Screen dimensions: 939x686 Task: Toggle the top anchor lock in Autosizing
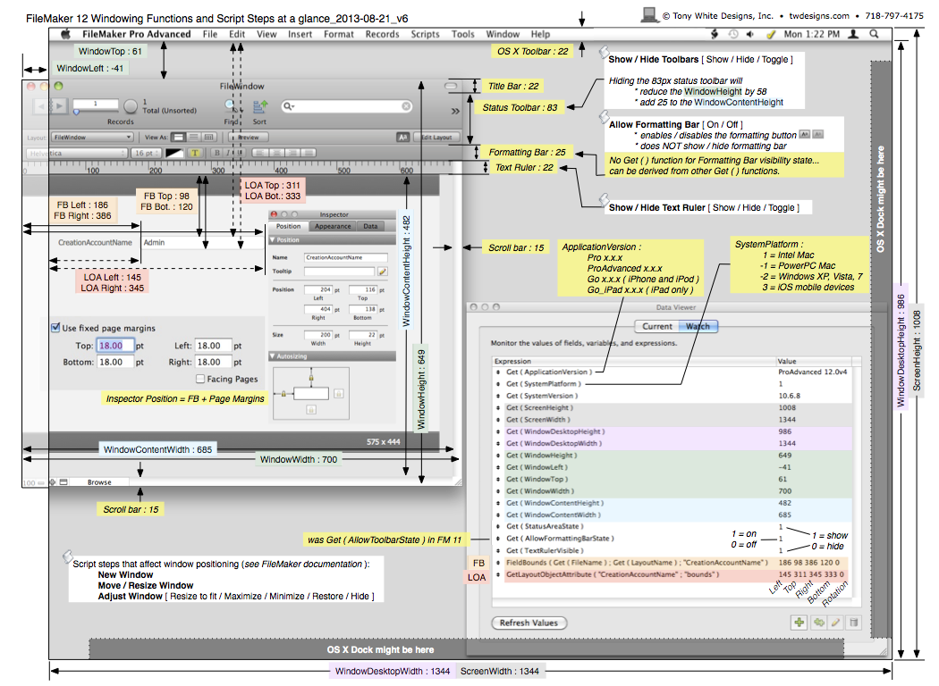311,378
